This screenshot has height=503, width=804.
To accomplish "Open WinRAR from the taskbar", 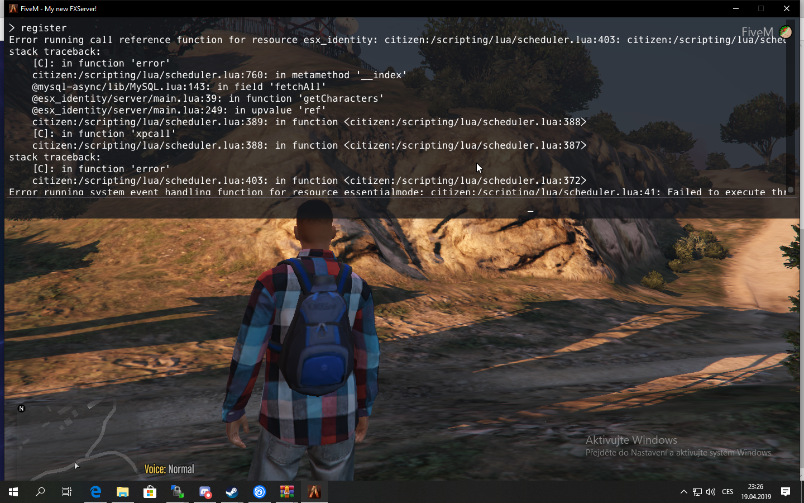I will coord(287,492).
